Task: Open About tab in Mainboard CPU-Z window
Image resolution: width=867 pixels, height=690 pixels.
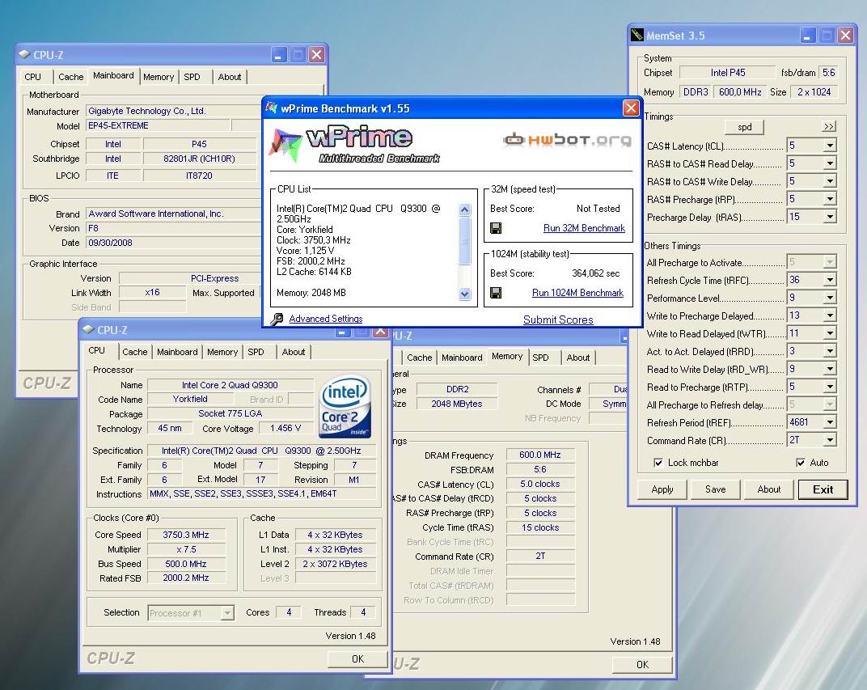Action: pos(230,77)
